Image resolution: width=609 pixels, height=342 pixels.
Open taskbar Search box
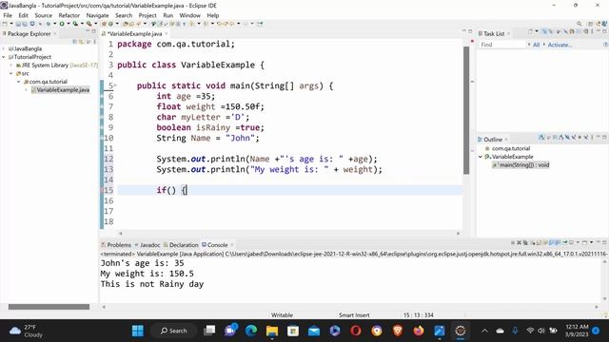(173, 331)
